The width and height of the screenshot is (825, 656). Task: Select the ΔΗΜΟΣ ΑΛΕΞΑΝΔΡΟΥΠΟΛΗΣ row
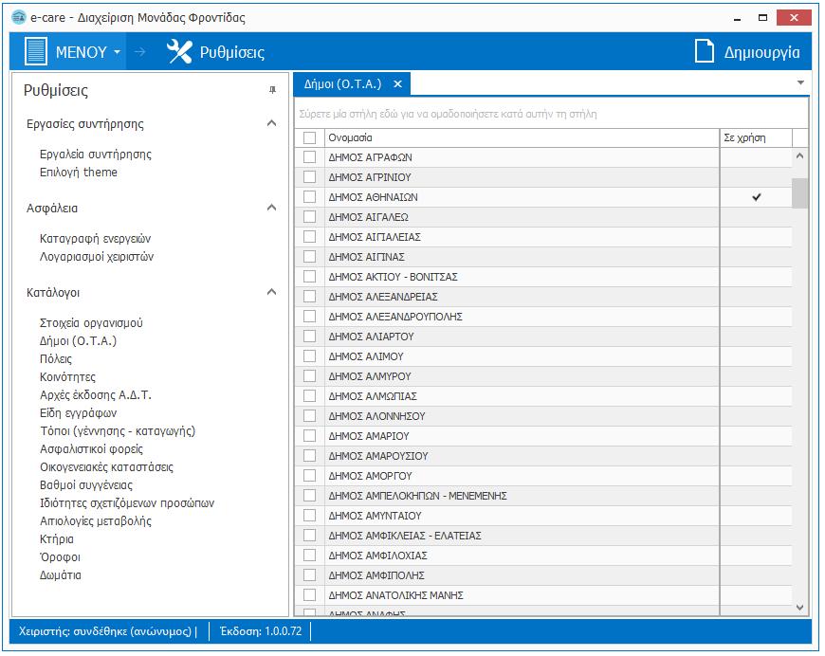543,317
